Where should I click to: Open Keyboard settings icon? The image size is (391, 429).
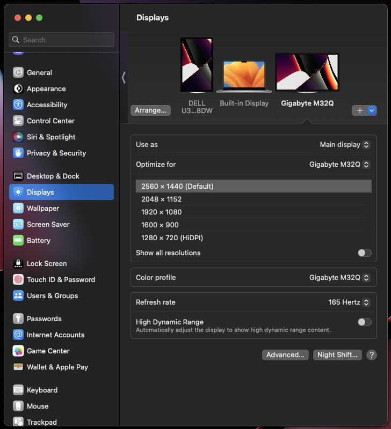18,390
